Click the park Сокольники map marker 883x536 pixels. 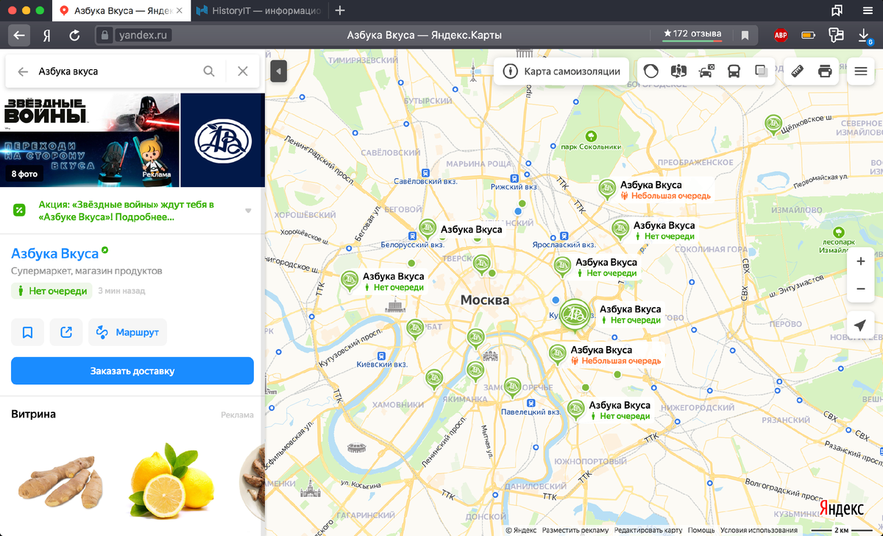pos(591,136)
